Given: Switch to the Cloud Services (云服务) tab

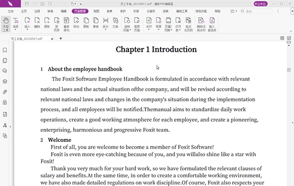Looking at the screenshot, I should point(151,11).
